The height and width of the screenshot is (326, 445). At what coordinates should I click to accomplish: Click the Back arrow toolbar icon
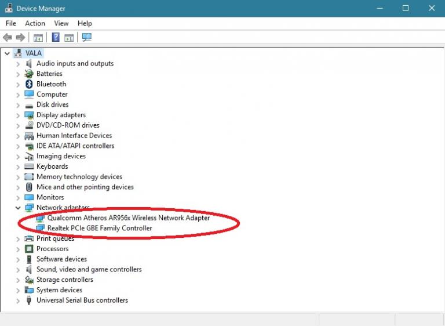(x=8, y=38)
